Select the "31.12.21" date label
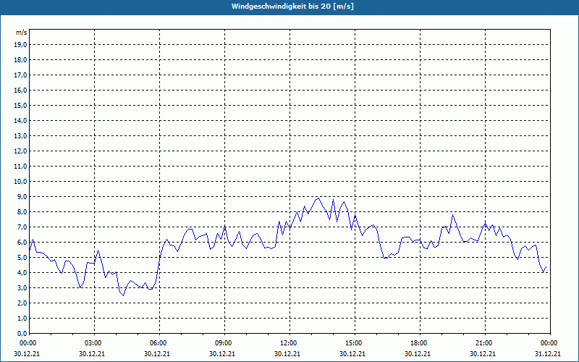 [x=548, y=353]
